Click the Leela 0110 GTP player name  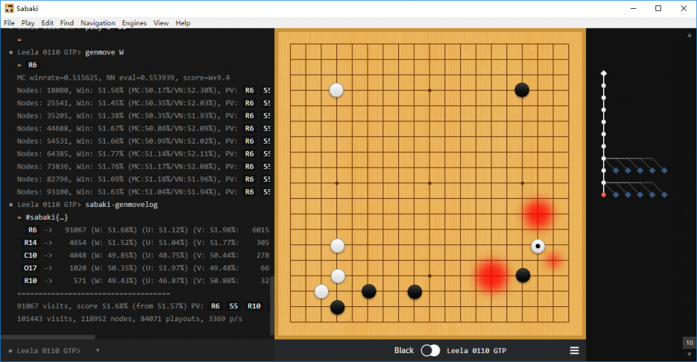(x=476, y=350)
